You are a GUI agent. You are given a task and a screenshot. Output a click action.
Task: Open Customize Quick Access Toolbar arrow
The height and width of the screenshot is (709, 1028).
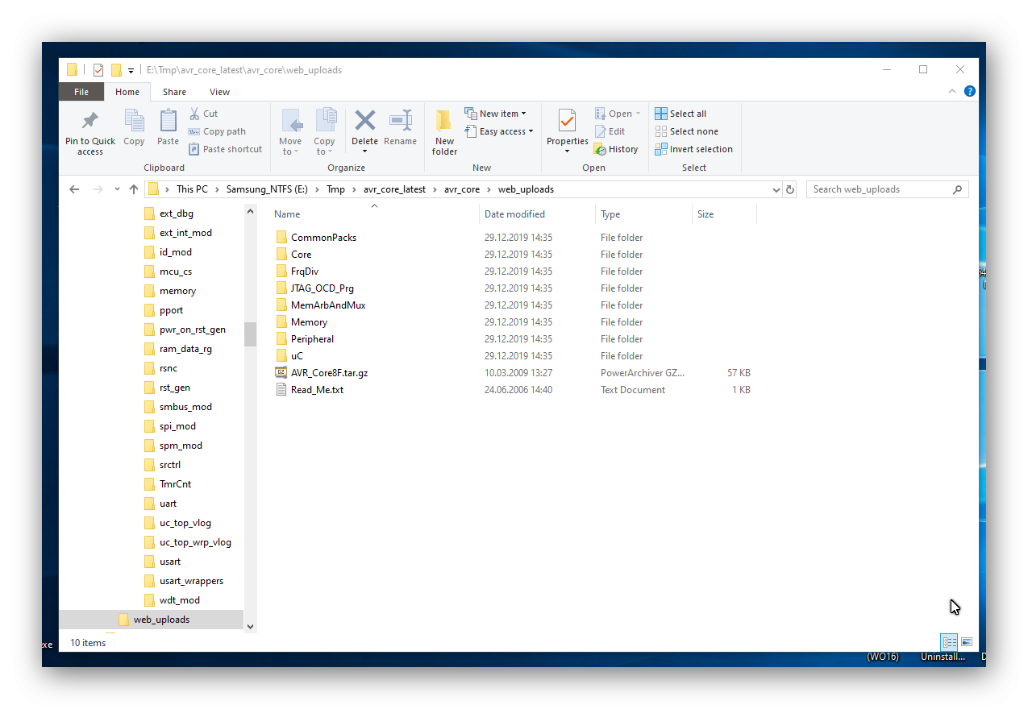(131, 70)
